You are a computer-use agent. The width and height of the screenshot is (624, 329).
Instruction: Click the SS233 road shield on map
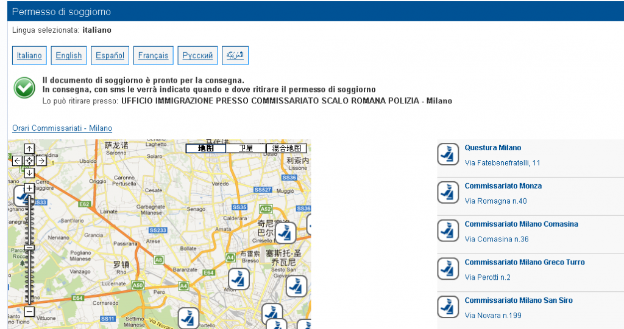pyautogui.click(x=158, y=230)
